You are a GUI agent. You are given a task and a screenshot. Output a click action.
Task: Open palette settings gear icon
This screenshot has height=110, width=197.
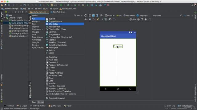tap(78, 16)
